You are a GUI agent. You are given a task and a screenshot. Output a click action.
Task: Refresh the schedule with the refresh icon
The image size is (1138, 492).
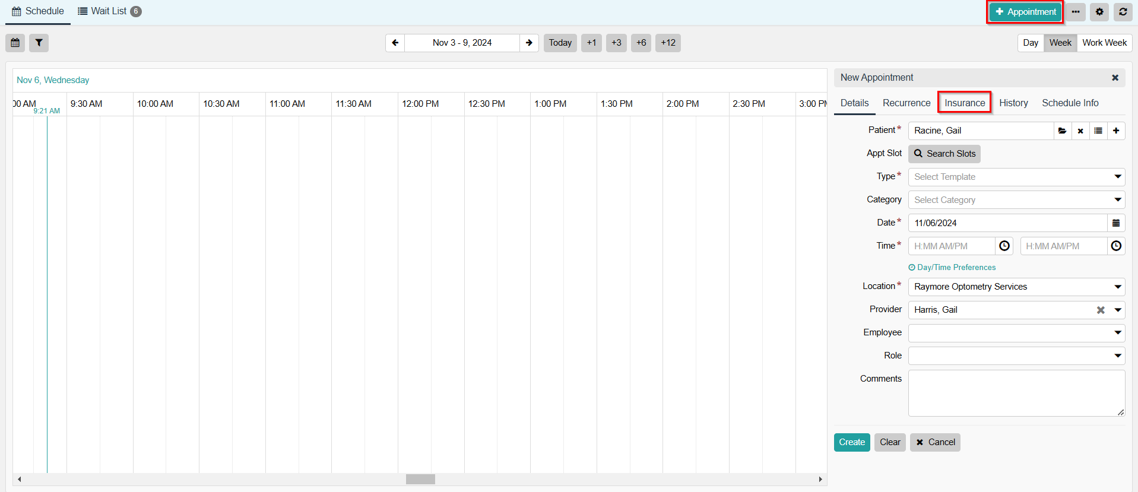click(x=1123, y=12)
